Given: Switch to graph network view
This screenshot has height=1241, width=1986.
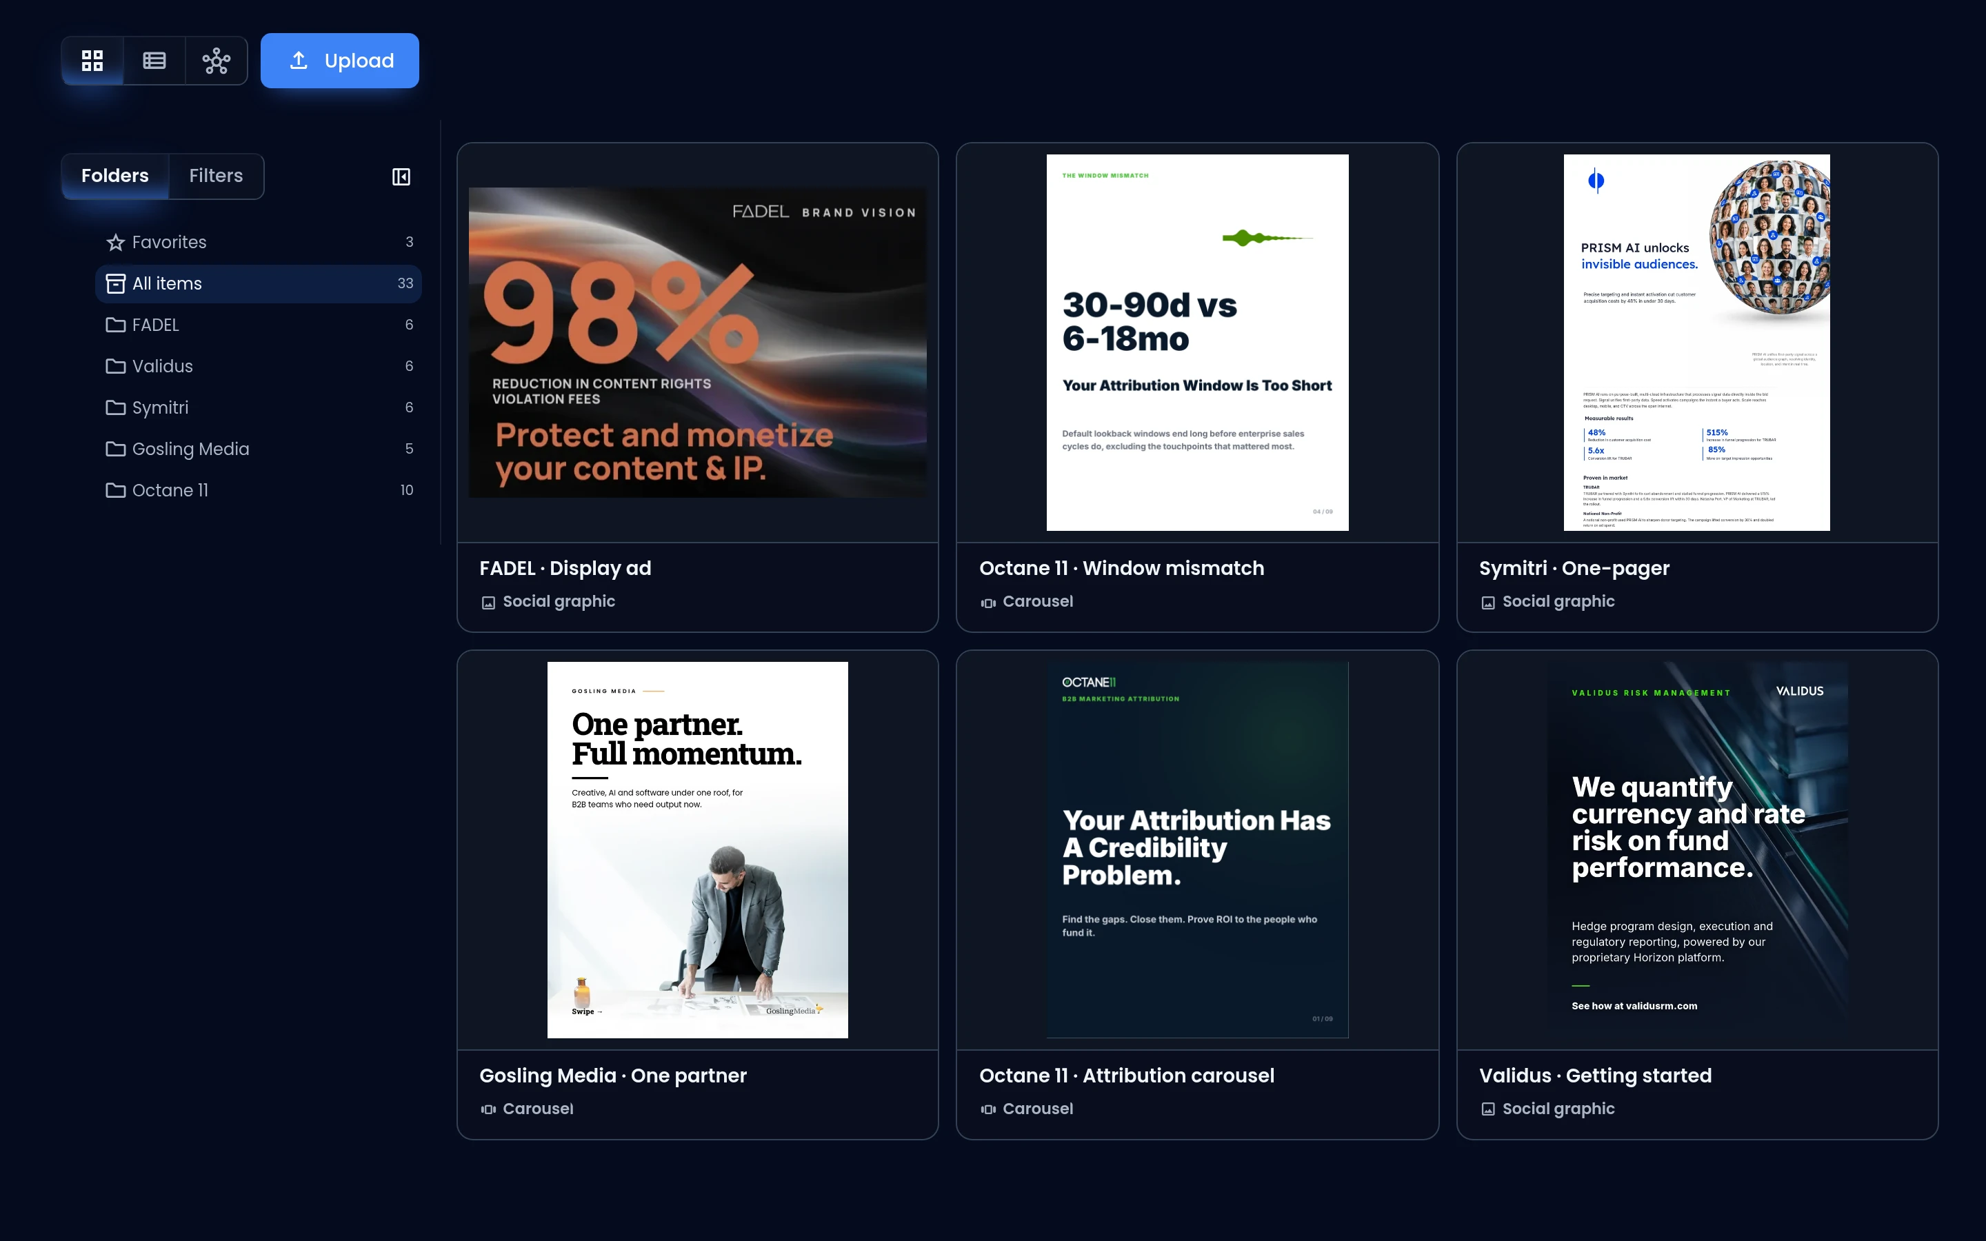Looking at the screenshot, I should pos(217,61).
